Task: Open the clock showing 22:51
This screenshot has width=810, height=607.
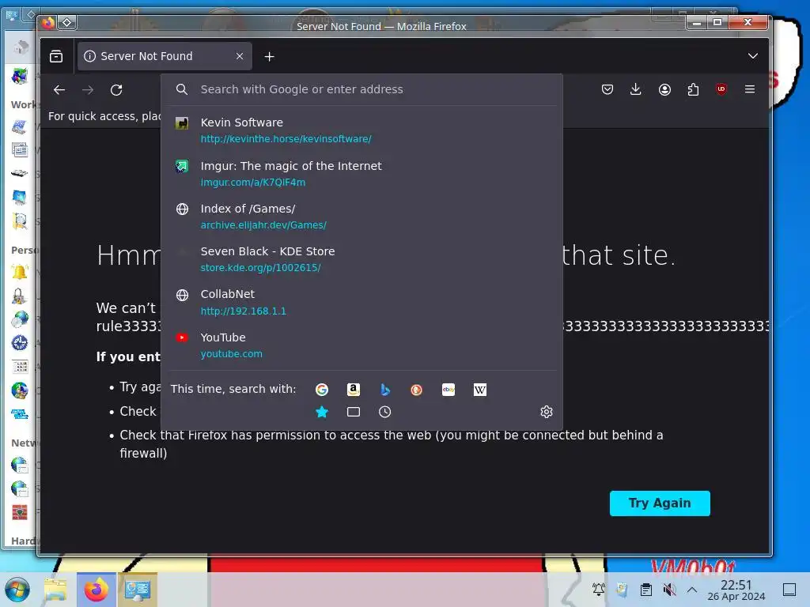Action: (736, 590)
